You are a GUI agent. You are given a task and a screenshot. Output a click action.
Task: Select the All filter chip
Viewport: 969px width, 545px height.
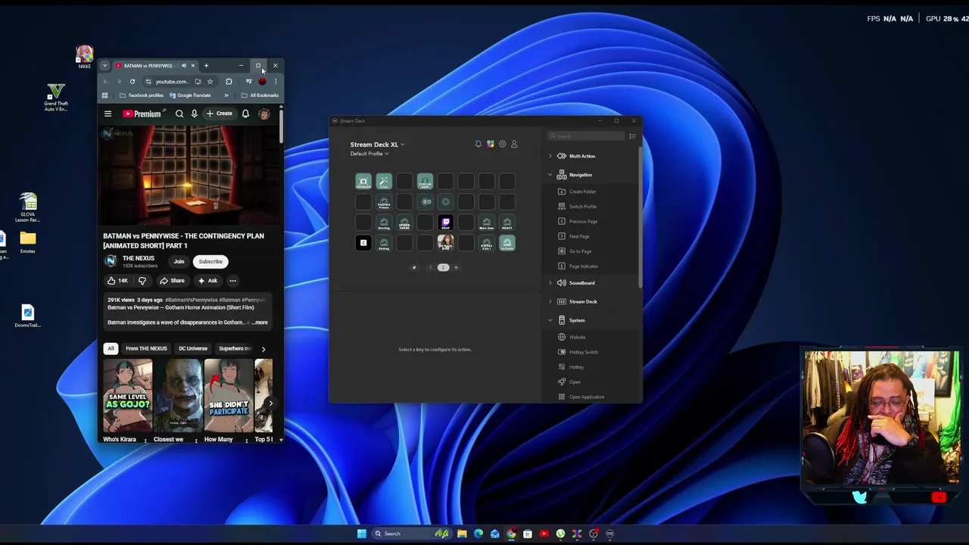(x=111, y=348)
